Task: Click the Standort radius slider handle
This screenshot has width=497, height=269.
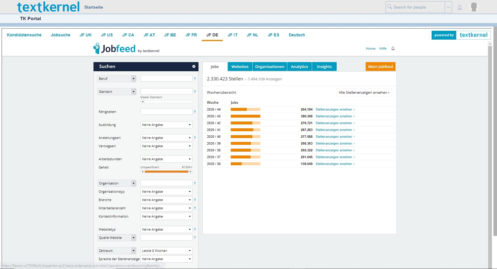Action: (x=143, y=101)
